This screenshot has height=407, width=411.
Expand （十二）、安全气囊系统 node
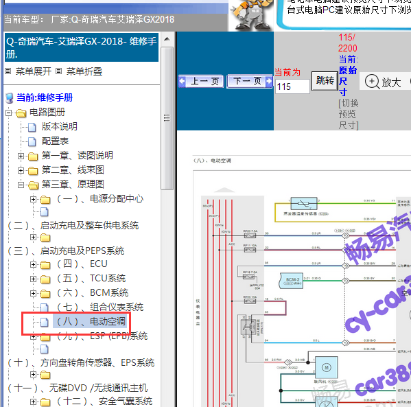(33, 402)
